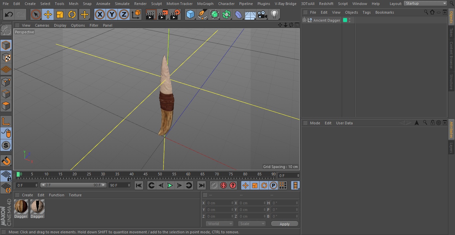Image resolution: width=455 pixels, height=235 pixels.
Task: Add a Cube primitive
Action: coord(190,14)
